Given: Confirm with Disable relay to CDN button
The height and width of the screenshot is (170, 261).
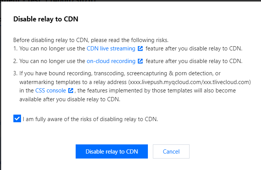Looking at the screenshot, I should point(112,151).
